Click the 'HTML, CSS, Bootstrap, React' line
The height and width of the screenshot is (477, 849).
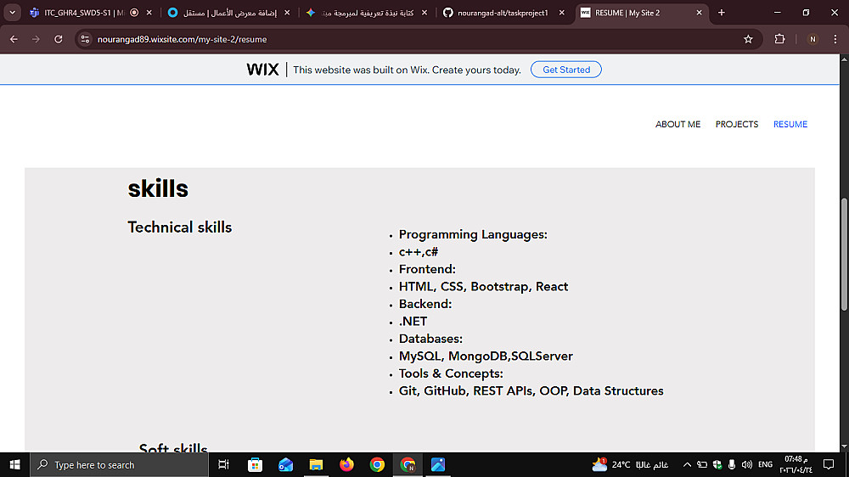[484, 286]
